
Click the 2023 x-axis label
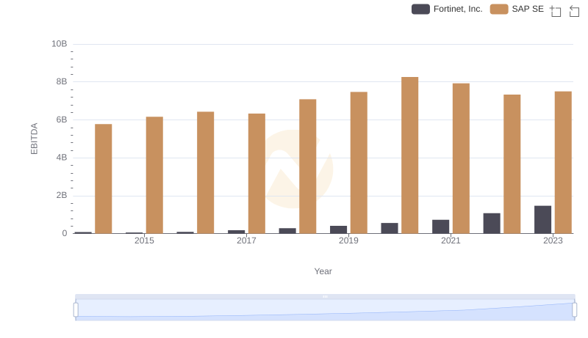[553, 240]
